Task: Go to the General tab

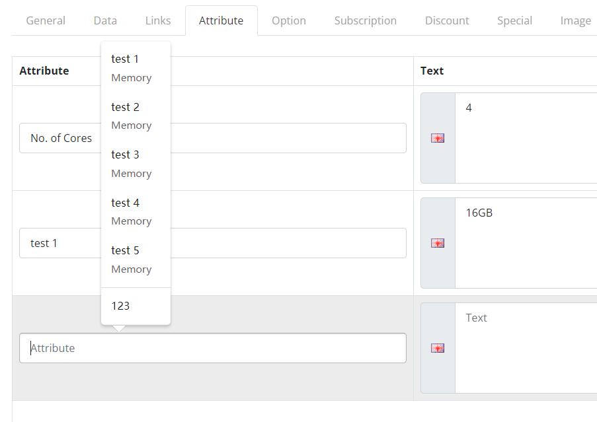Action: 45,20
